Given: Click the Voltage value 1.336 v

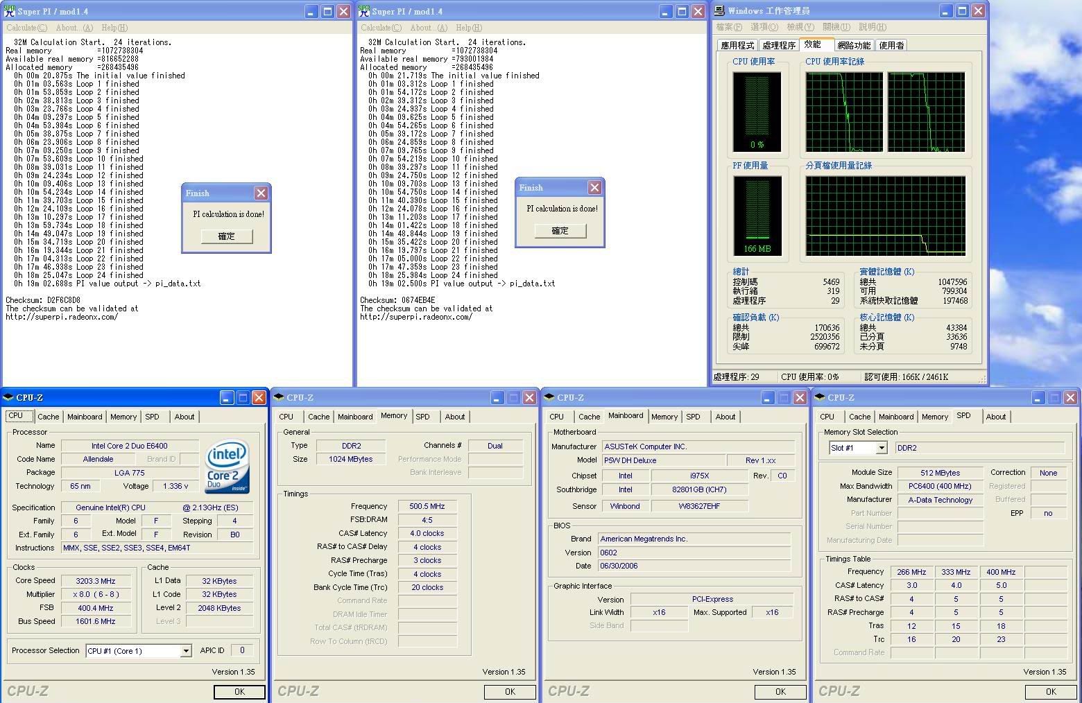Looking at the screenshot, I should tap(175, 486).
